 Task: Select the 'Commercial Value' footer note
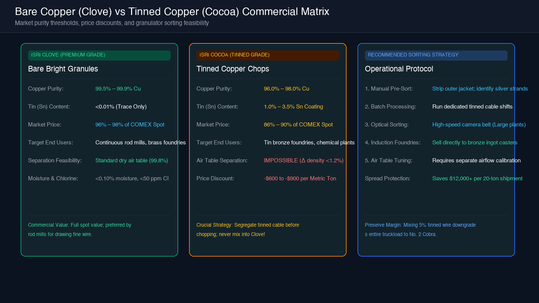tap(80, 230)
